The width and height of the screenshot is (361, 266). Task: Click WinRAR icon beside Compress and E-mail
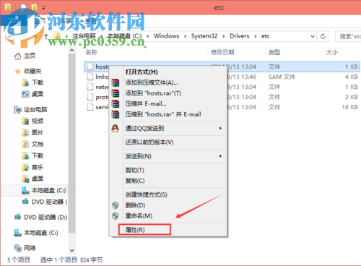coord(116,104)
